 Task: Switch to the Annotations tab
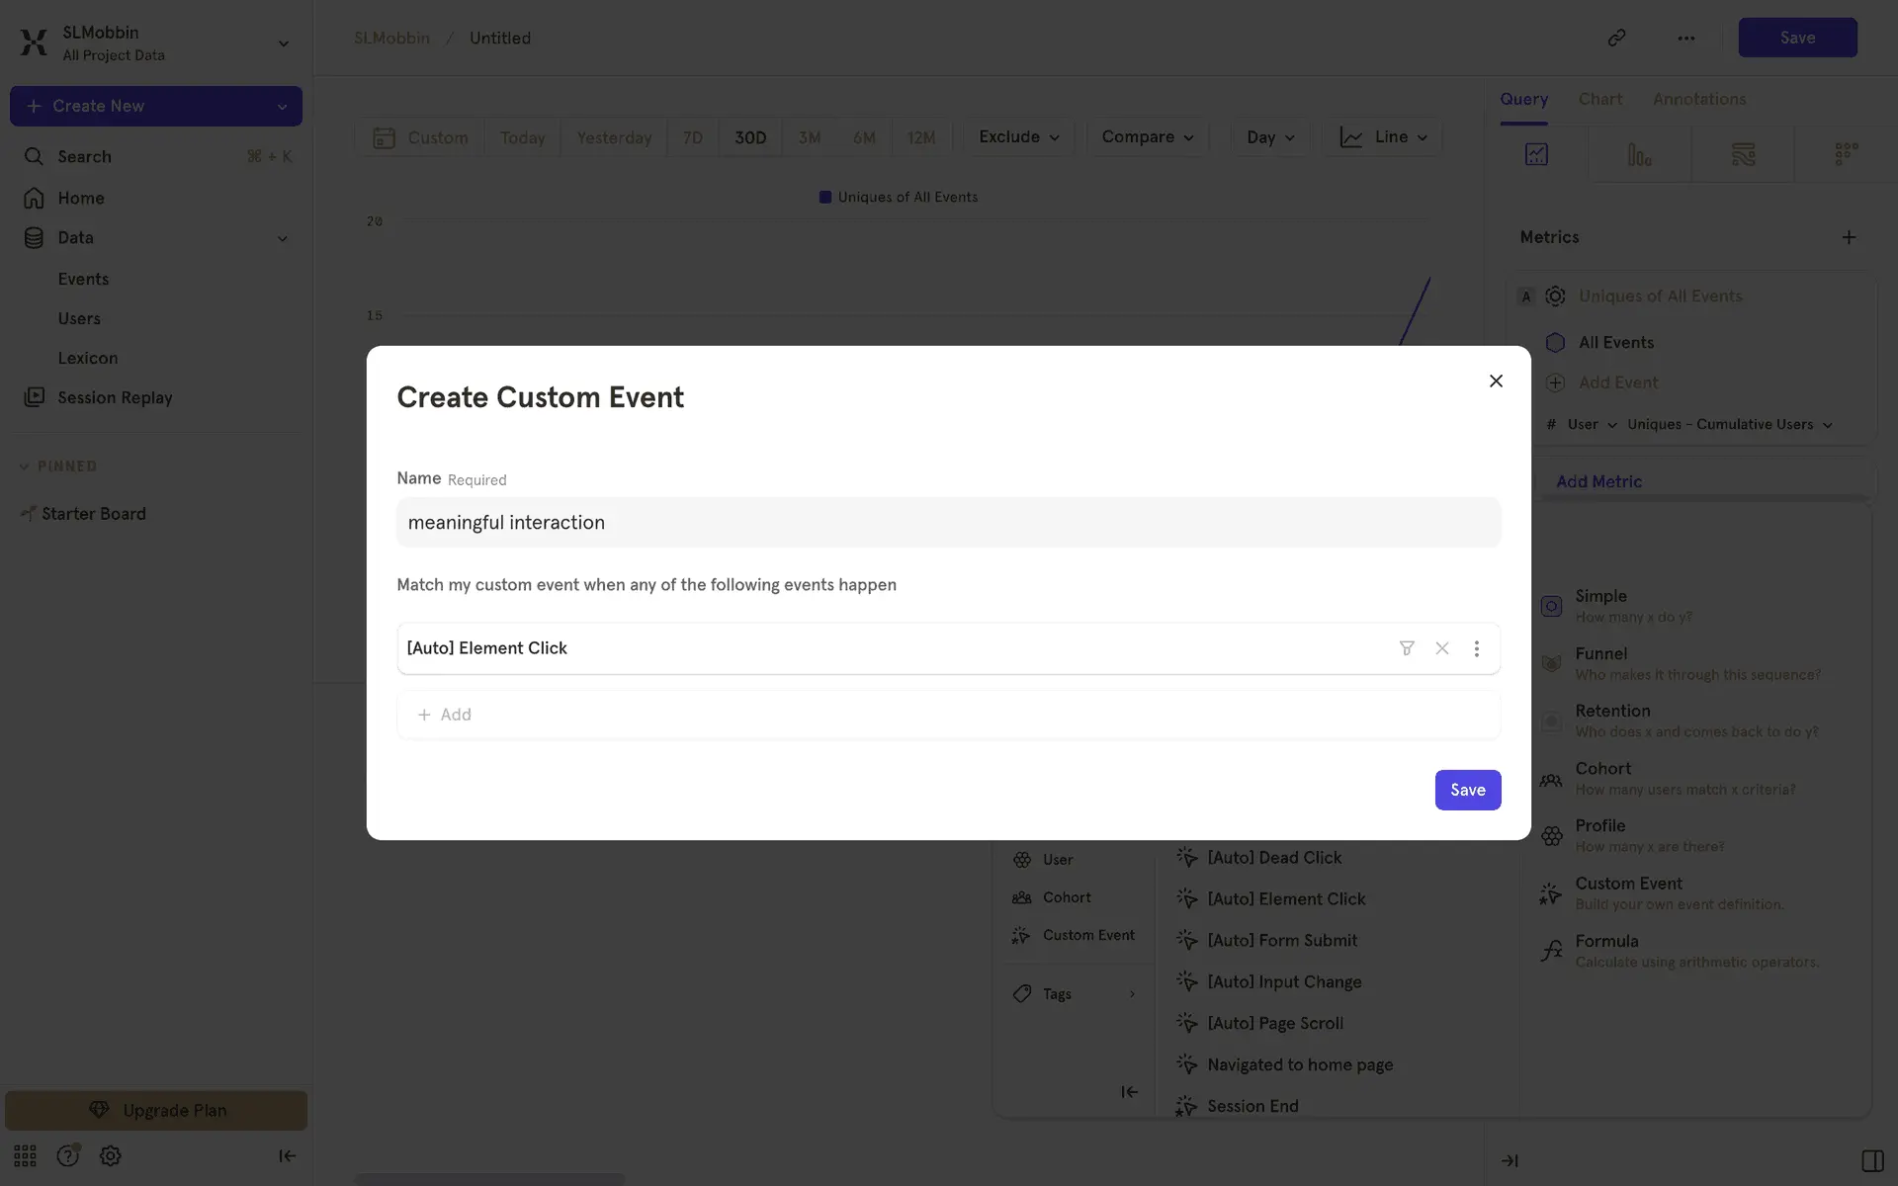tap(1698, 99)
